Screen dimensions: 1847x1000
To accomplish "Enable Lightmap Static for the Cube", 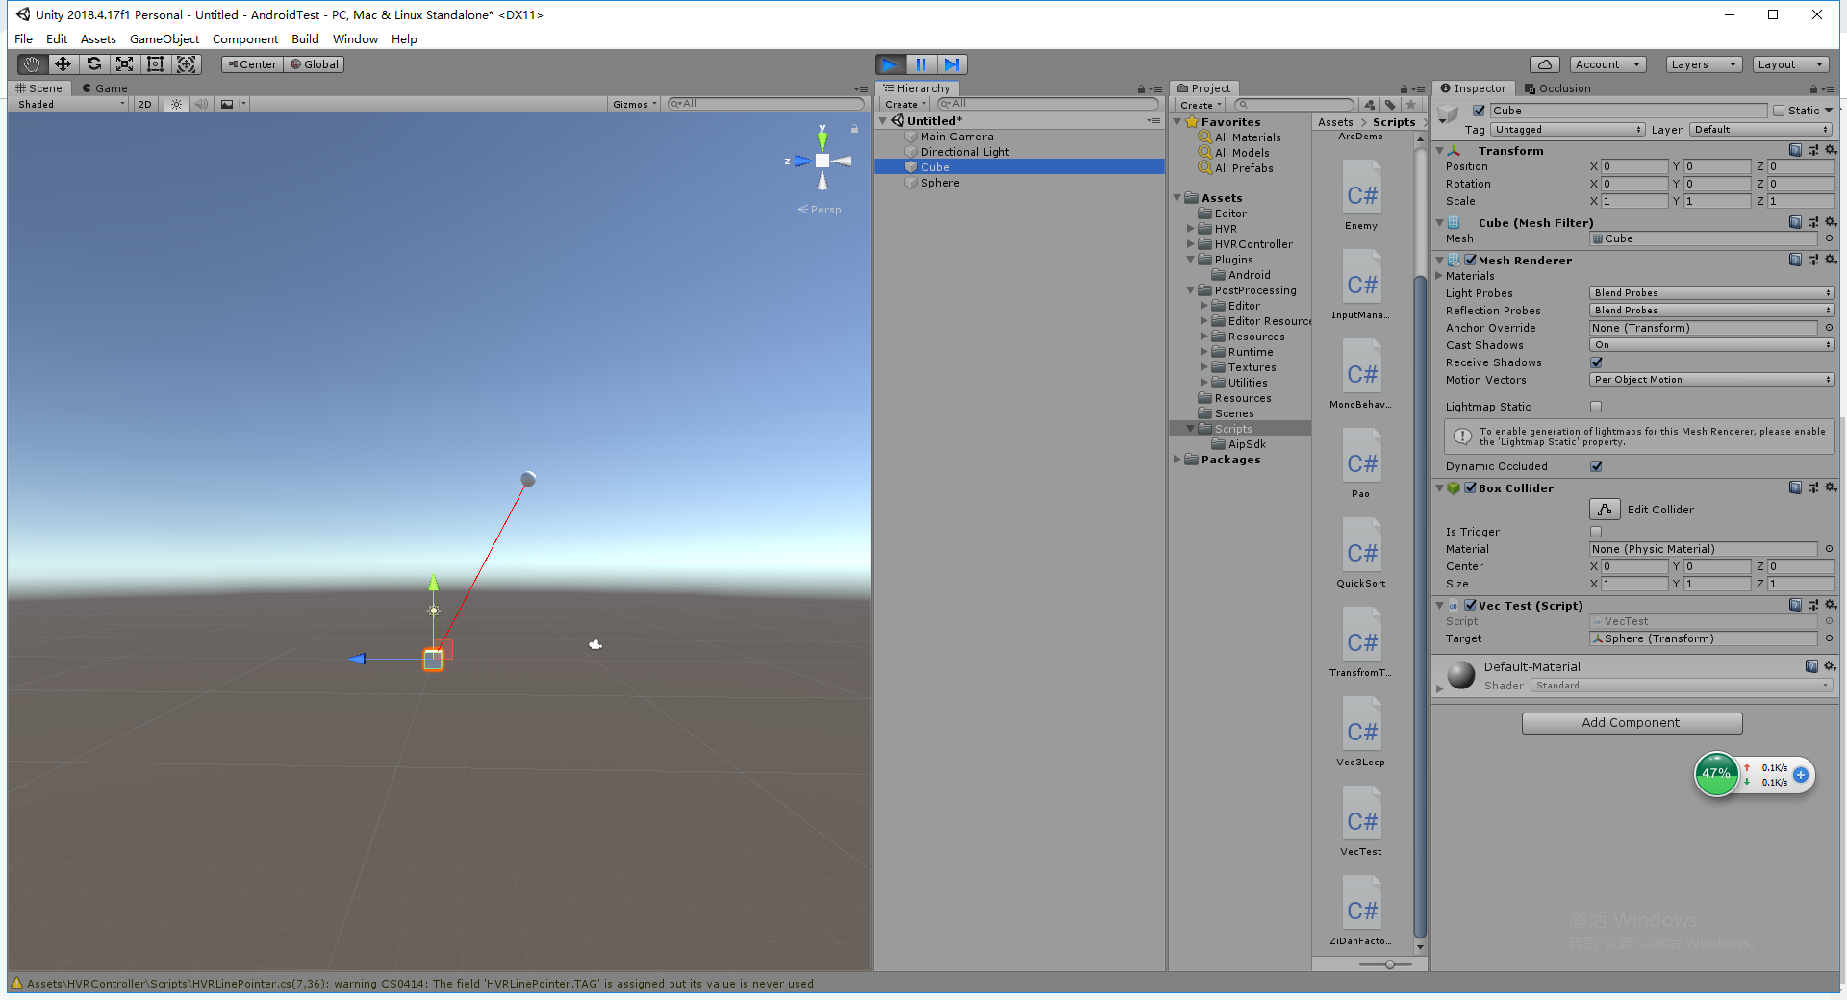I will pos(1596,406).
